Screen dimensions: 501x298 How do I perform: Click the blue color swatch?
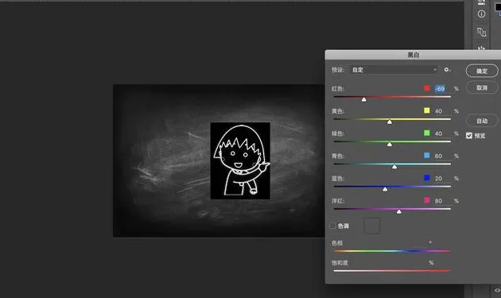point(427,177)
